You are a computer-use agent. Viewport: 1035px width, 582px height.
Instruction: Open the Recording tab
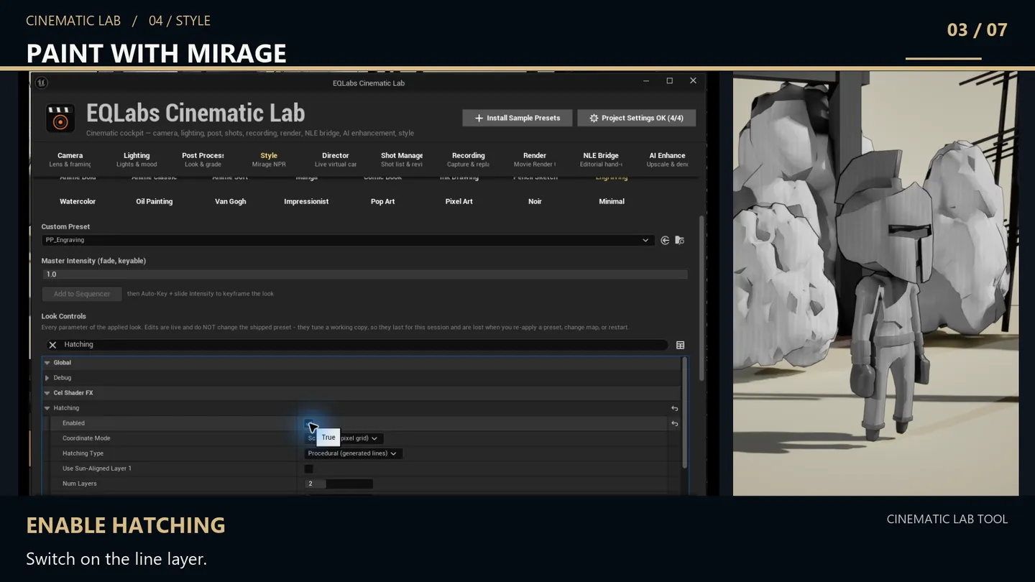pos(469,160)
